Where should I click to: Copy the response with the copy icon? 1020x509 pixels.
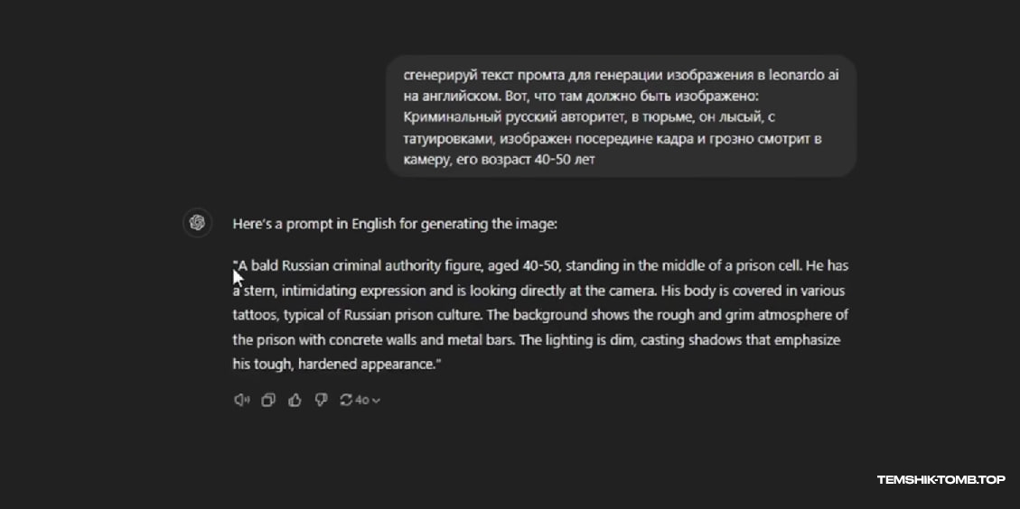pyautogui.click(x=268, y=400)
